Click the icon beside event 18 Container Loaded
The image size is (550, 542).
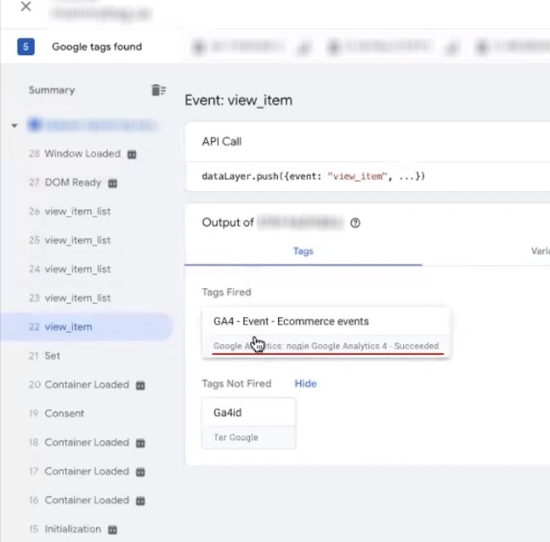click(x=141, y=443)
